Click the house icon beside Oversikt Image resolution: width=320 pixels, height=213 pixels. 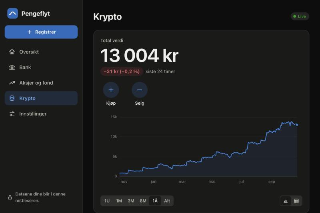pyautogui.click(x=12, y=52)
